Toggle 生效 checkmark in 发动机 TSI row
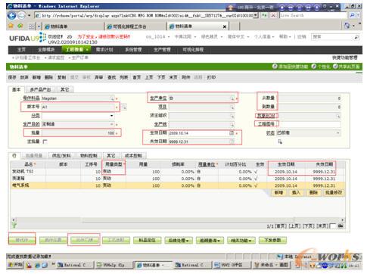Image resolution: width=367 pixels, height=274 pixels. click(256, 172)
